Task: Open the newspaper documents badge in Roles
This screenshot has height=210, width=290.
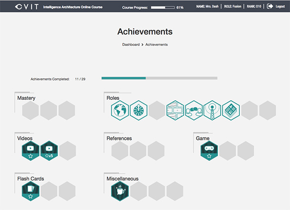Action: point(231,110)
